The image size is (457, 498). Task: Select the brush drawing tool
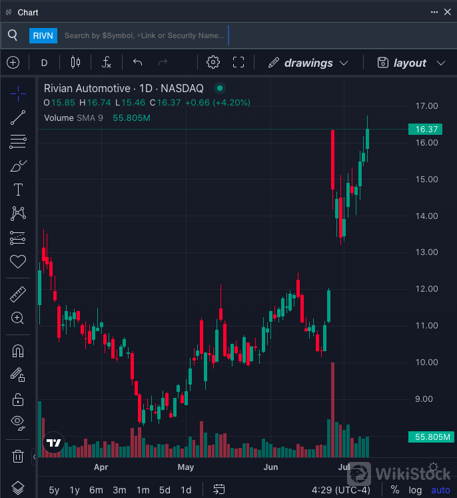[18, 166]
